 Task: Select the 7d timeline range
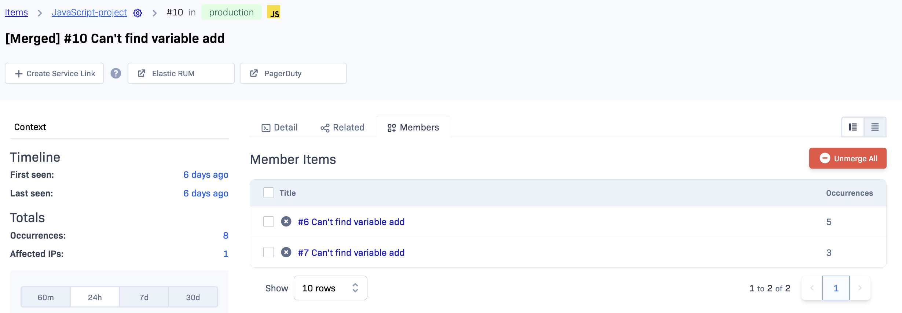pos(144,297)
